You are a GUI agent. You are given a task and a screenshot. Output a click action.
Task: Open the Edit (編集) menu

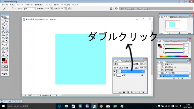tap(12, 5)
